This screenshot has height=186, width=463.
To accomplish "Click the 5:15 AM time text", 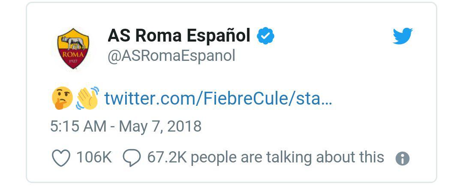I will (x=78, y=126).
